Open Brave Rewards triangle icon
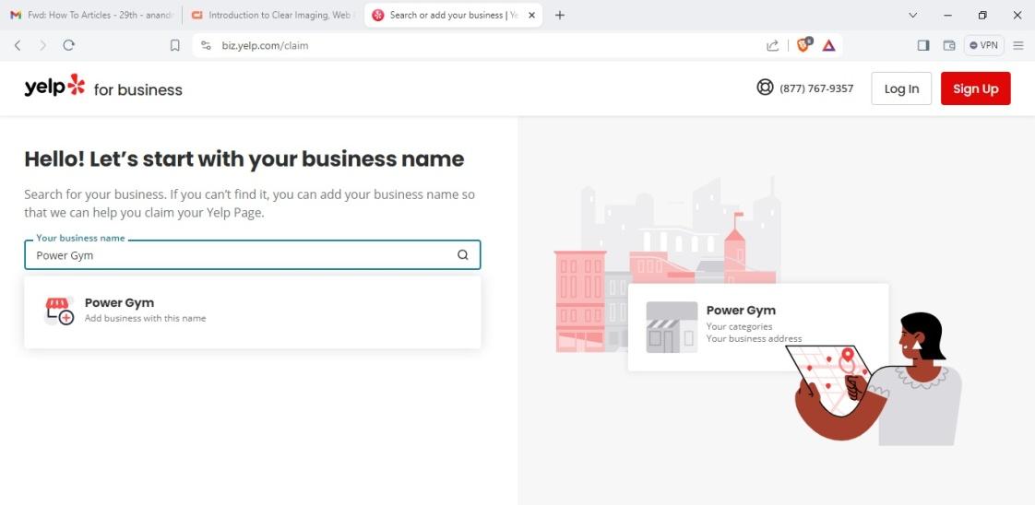 [x=829, y=45]
